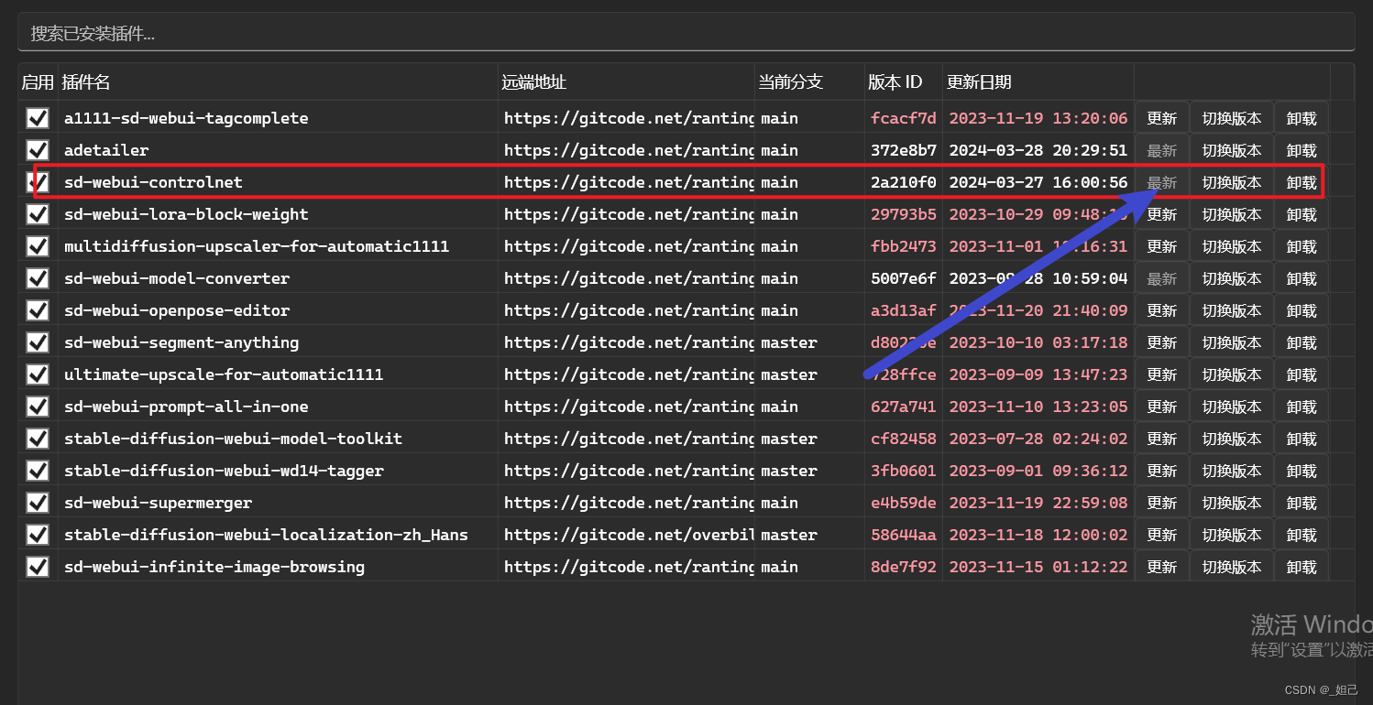
Task: Click 更新 for sd-webui-infinite-image-browsing
Action: click(x=1162, y=567)
